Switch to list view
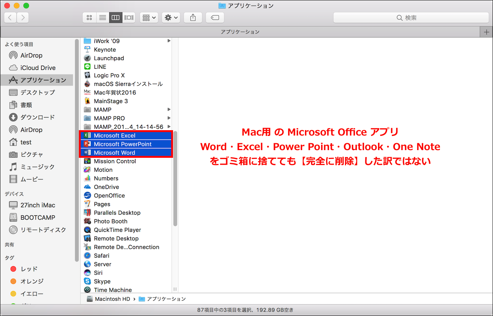493x316 pixels. [102, 18]
